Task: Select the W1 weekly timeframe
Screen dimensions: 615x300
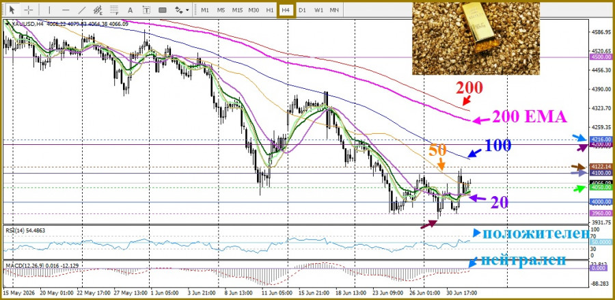Action: pyautogui.click(x=318, y=10)
